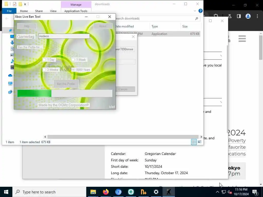Screen dimensions: 263x197
Task: Click the New folder icon in quick access toolbar
Action: (20, 4)
